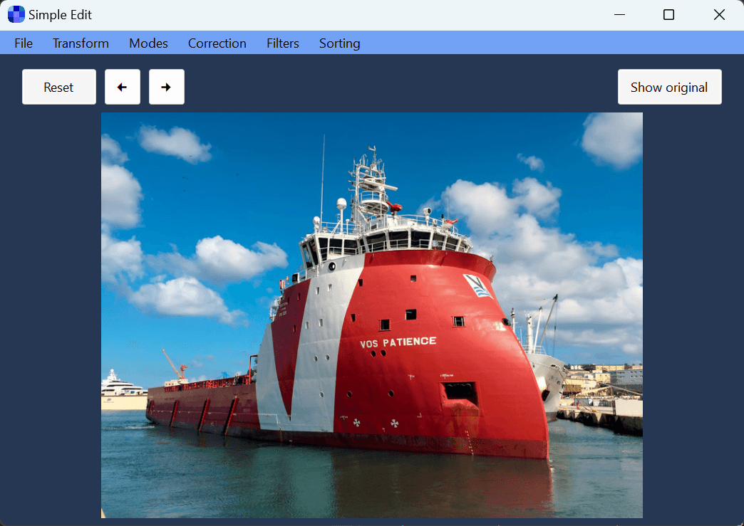Click the VOS PATIENCE text on the ship hull
The height and width of the screenshot is (526, 744).
tap(398, 342)
